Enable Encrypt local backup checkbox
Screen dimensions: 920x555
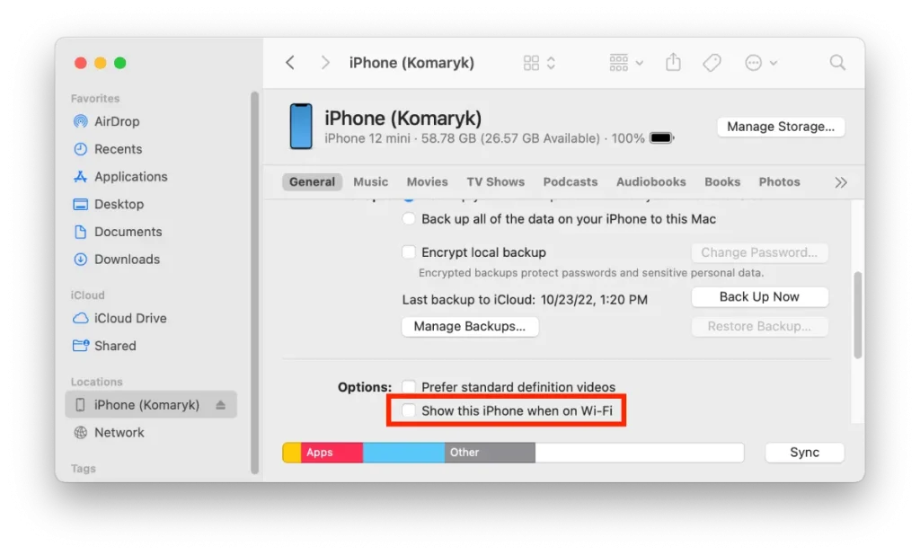click(x=409, y=252)
